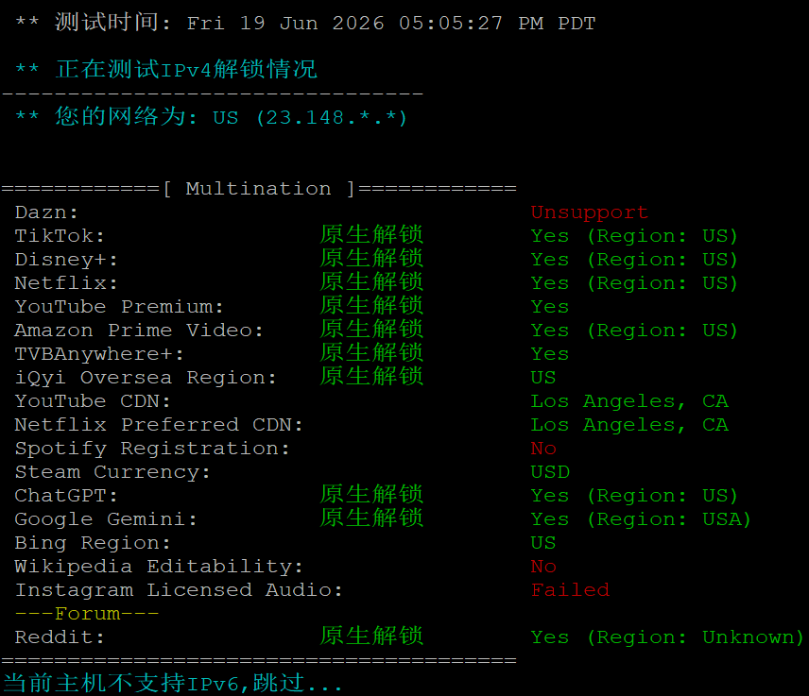Select the 'Google Gemini:' label
Viewport: 809px width, 696px height.
106,519
